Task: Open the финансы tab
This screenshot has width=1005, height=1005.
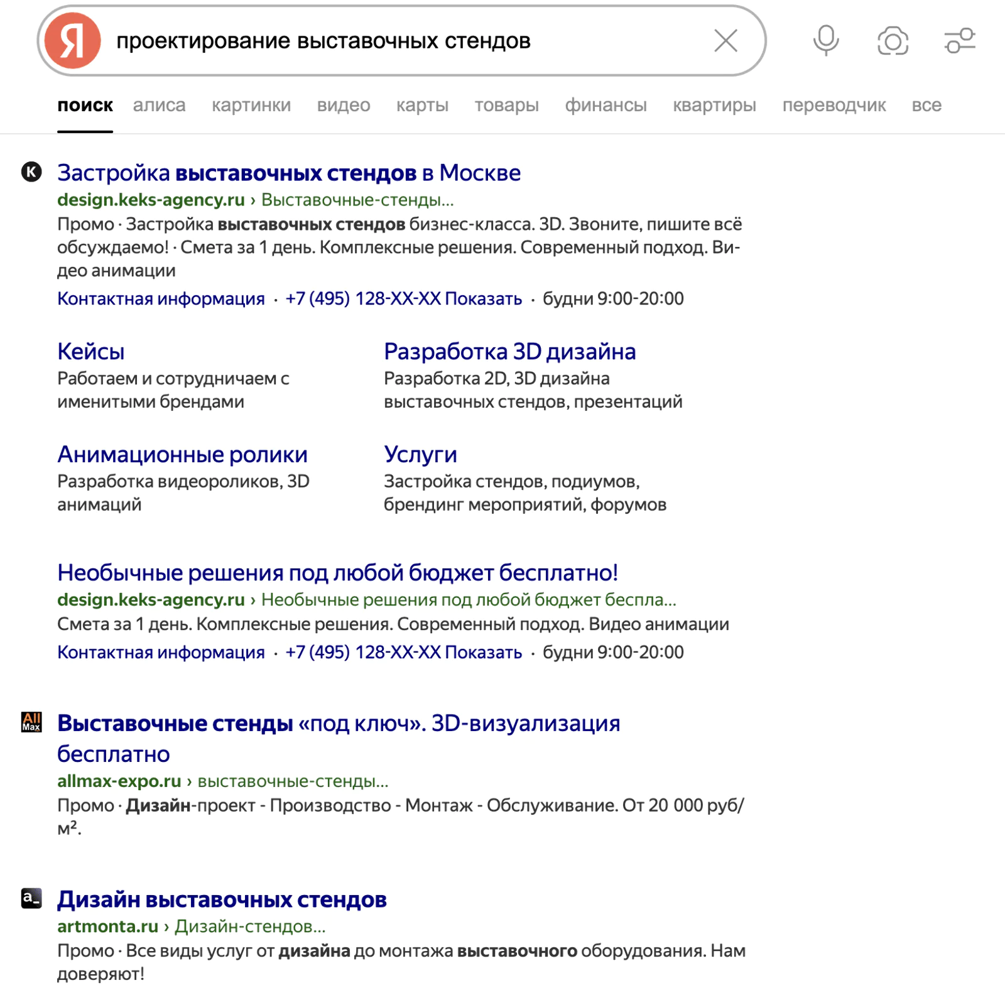Action: [606, 106]
